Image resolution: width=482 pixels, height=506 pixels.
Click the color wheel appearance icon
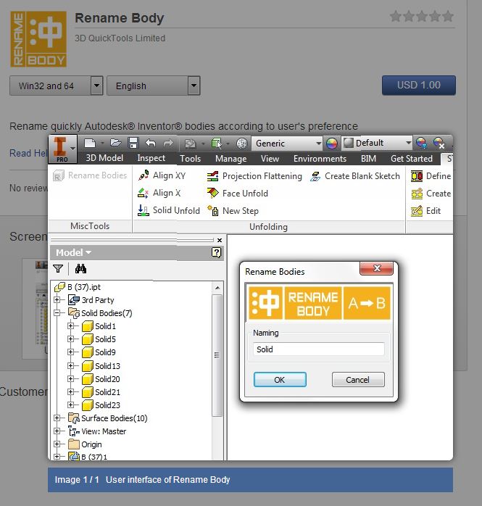click(332, 144)
